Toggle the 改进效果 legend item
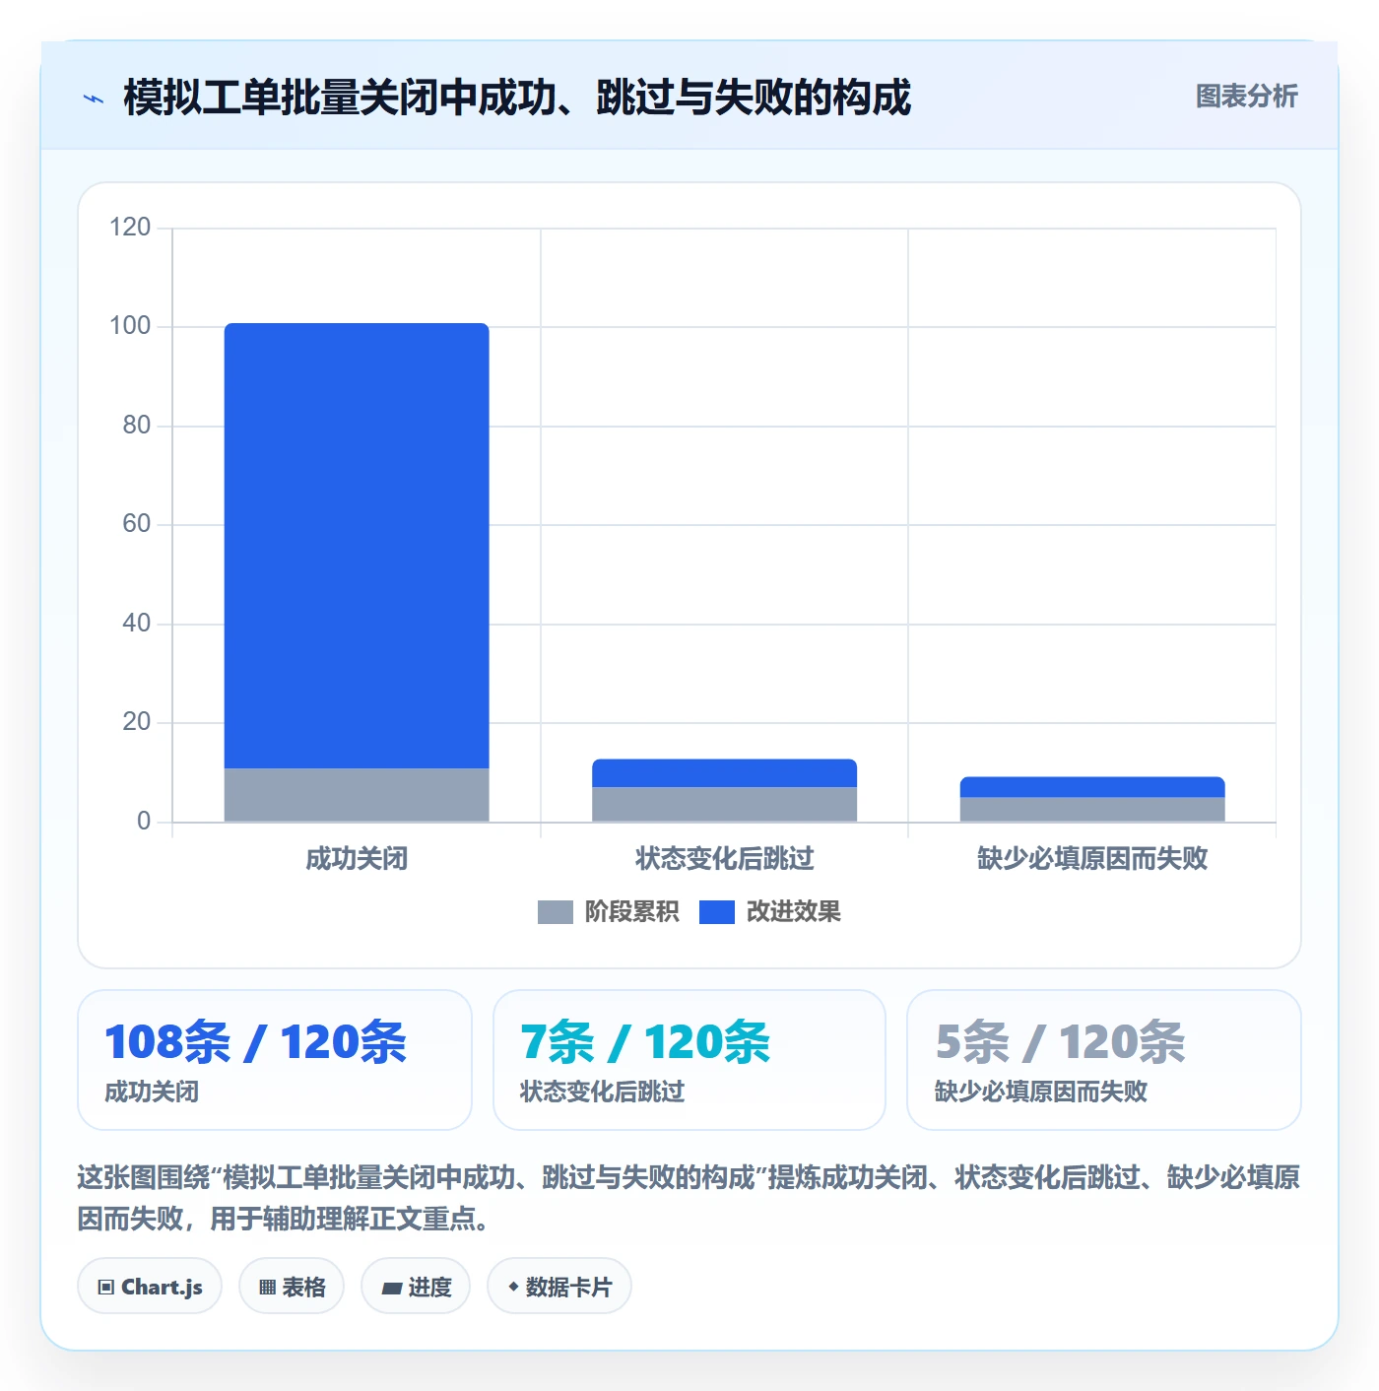 (x=769, y=912)
